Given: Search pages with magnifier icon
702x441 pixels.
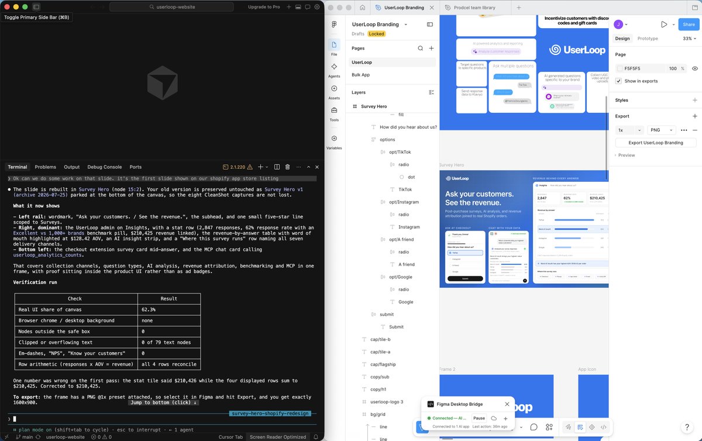Looking at the screenshot, I should coord(420,49).
